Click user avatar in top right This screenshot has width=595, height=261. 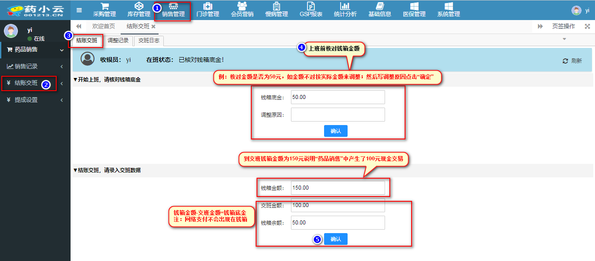click(577, 10)
